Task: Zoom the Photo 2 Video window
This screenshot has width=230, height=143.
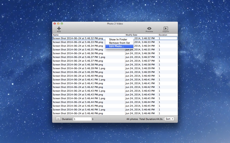Action: (x=62, y=24)
